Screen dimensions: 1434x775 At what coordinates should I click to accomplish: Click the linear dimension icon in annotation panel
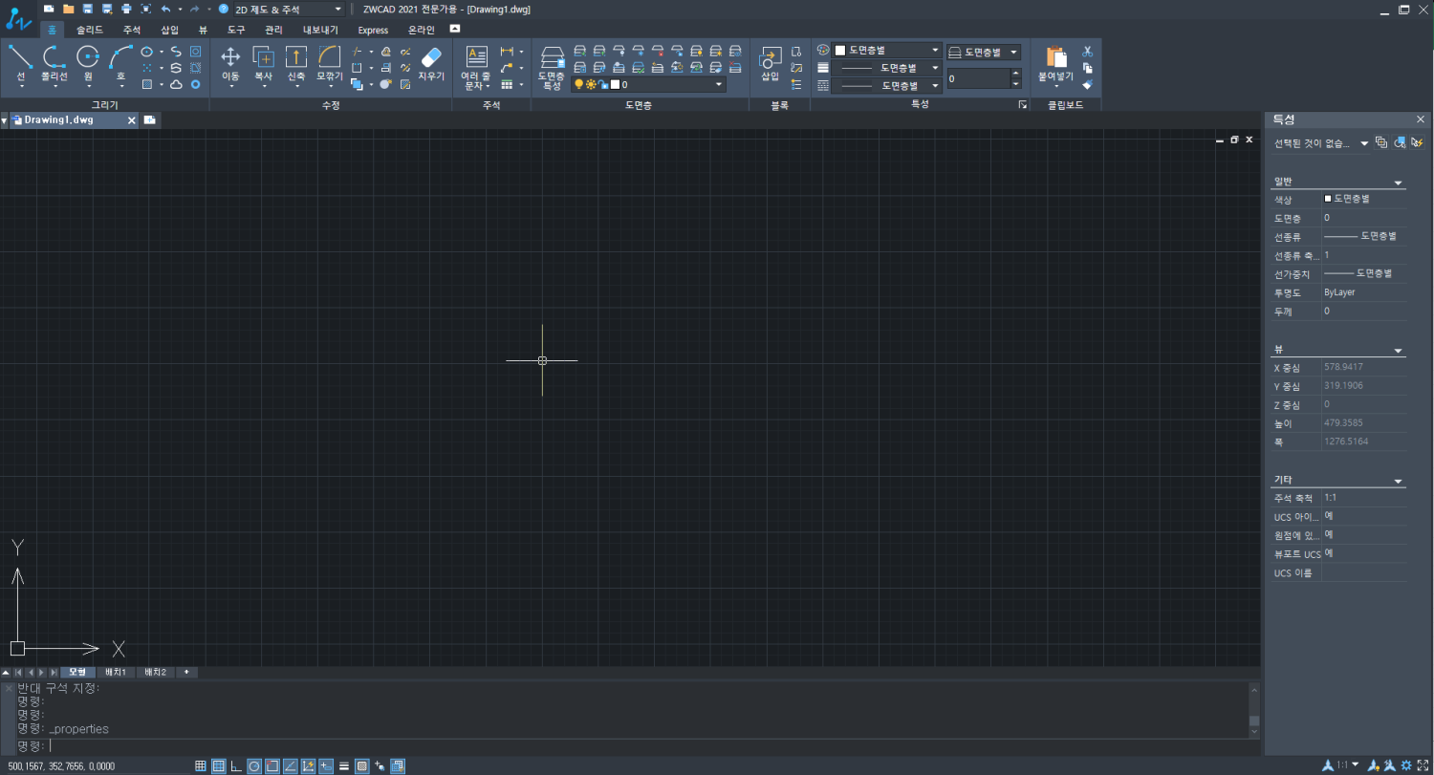coord(507,52)
